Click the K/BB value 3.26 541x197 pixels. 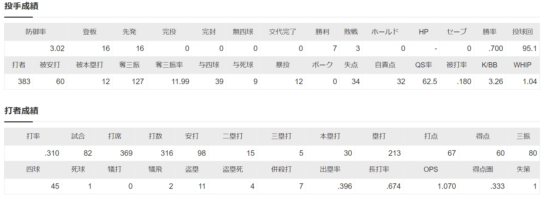[489, 81]
